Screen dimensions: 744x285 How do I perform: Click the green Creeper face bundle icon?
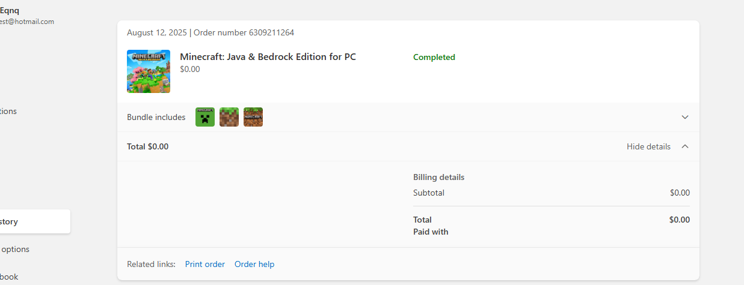point(205,117)
